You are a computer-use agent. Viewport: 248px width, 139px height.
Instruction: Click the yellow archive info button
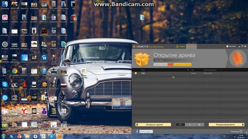[x=183, y=64]
